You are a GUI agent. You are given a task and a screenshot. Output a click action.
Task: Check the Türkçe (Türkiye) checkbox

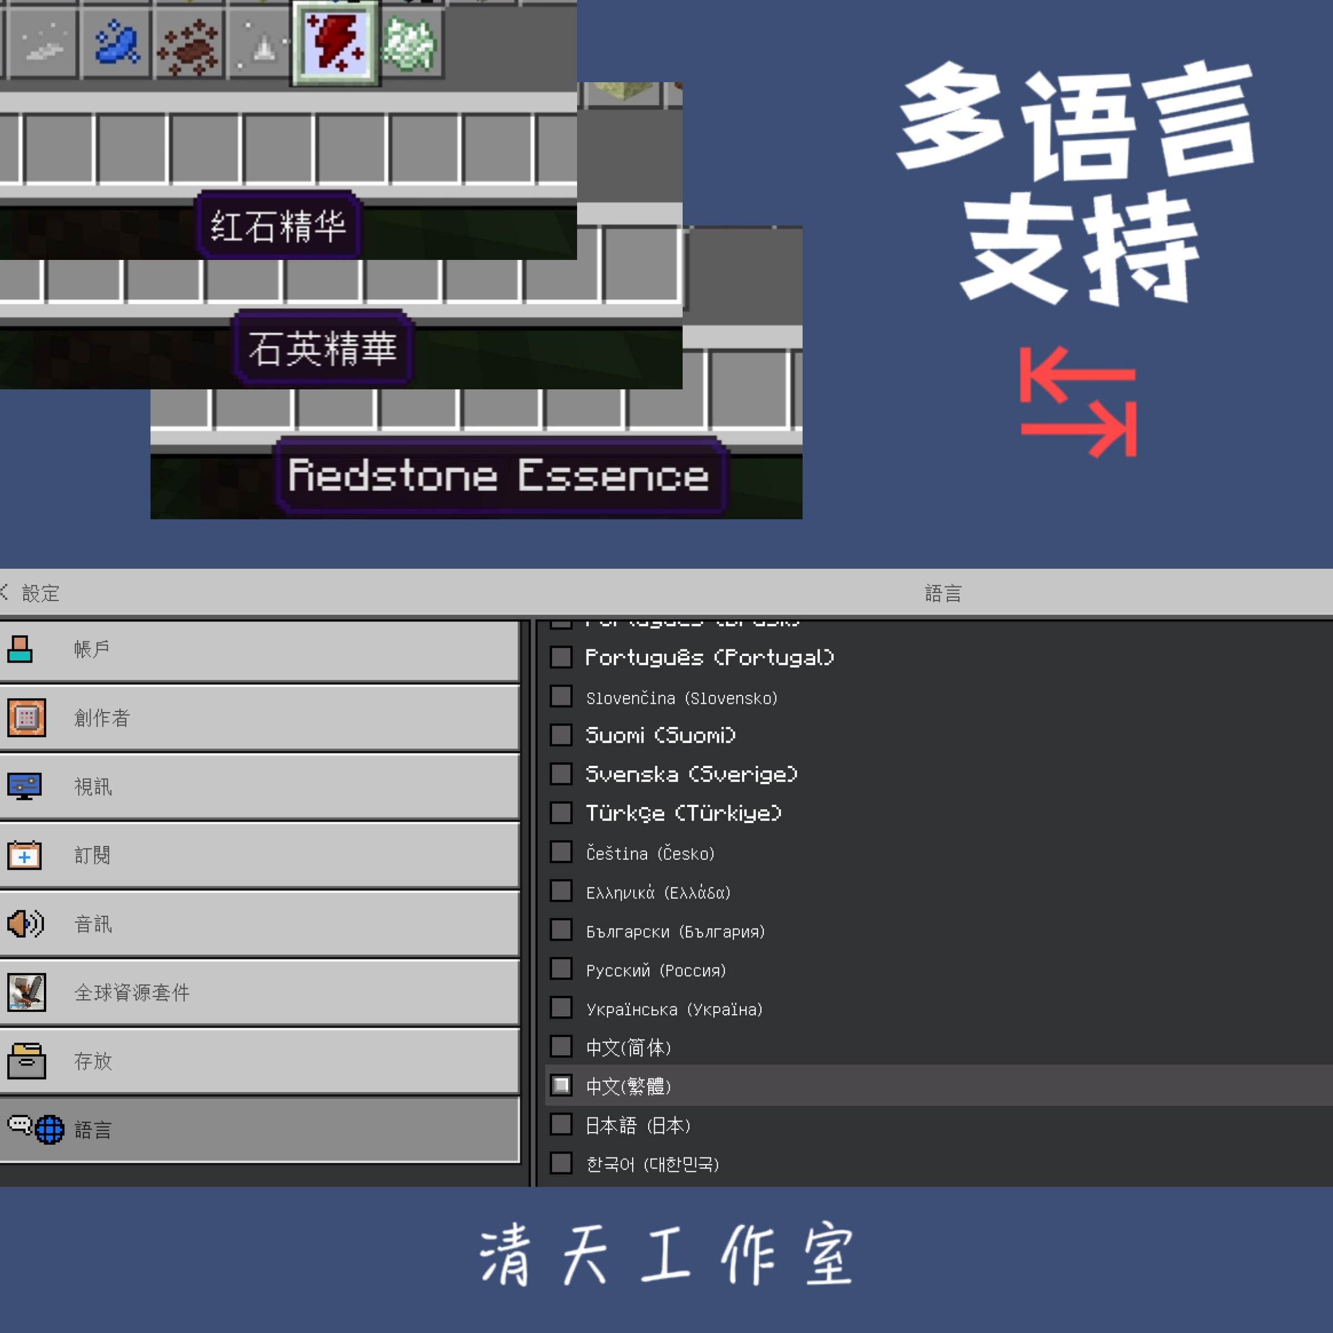[x=561, y=813]
